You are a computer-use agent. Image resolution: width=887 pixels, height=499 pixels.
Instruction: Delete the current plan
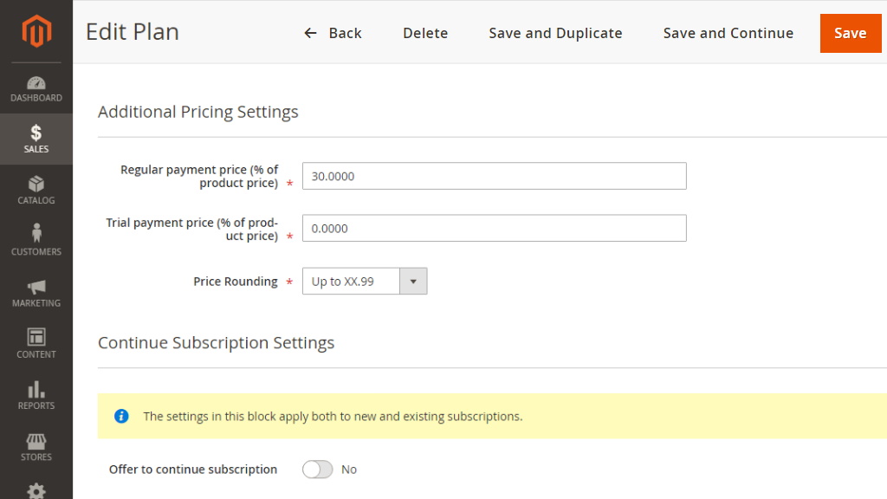425,33
